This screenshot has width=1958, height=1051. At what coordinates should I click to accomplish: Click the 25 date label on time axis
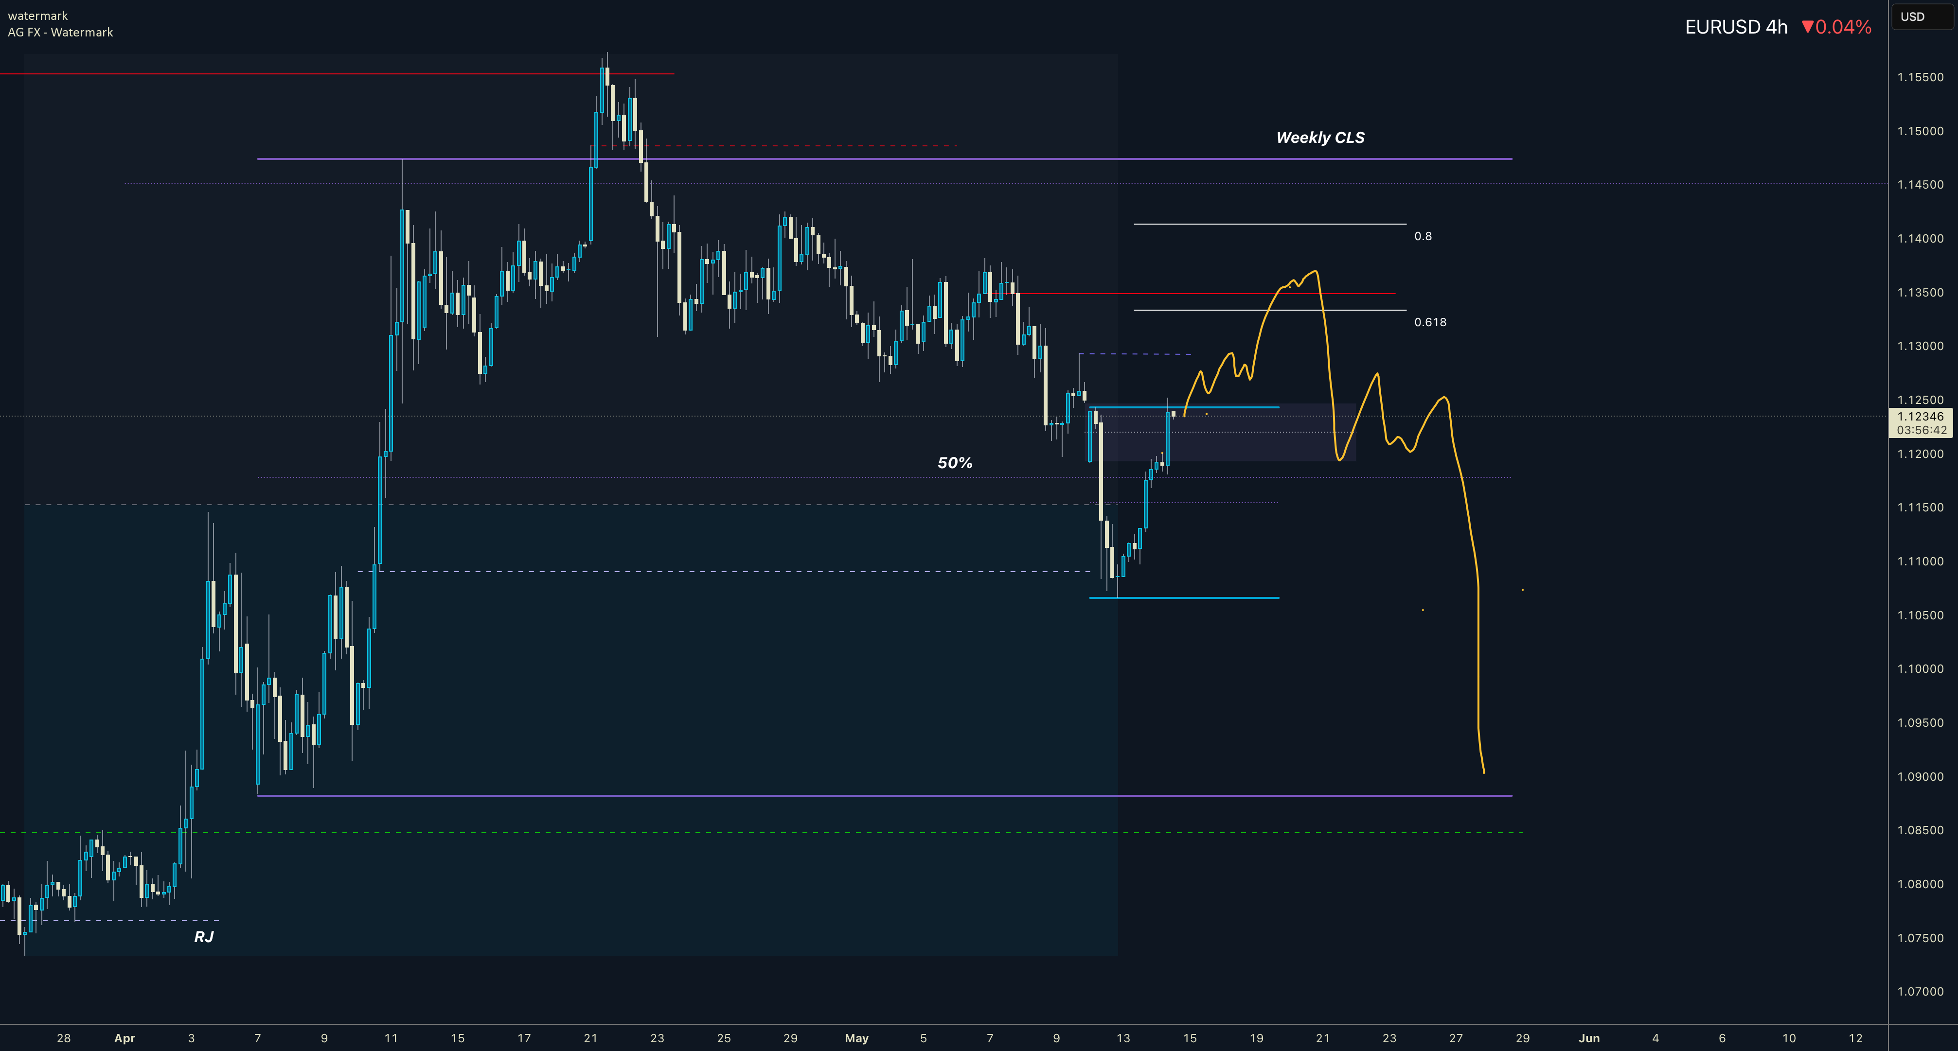724,1038
